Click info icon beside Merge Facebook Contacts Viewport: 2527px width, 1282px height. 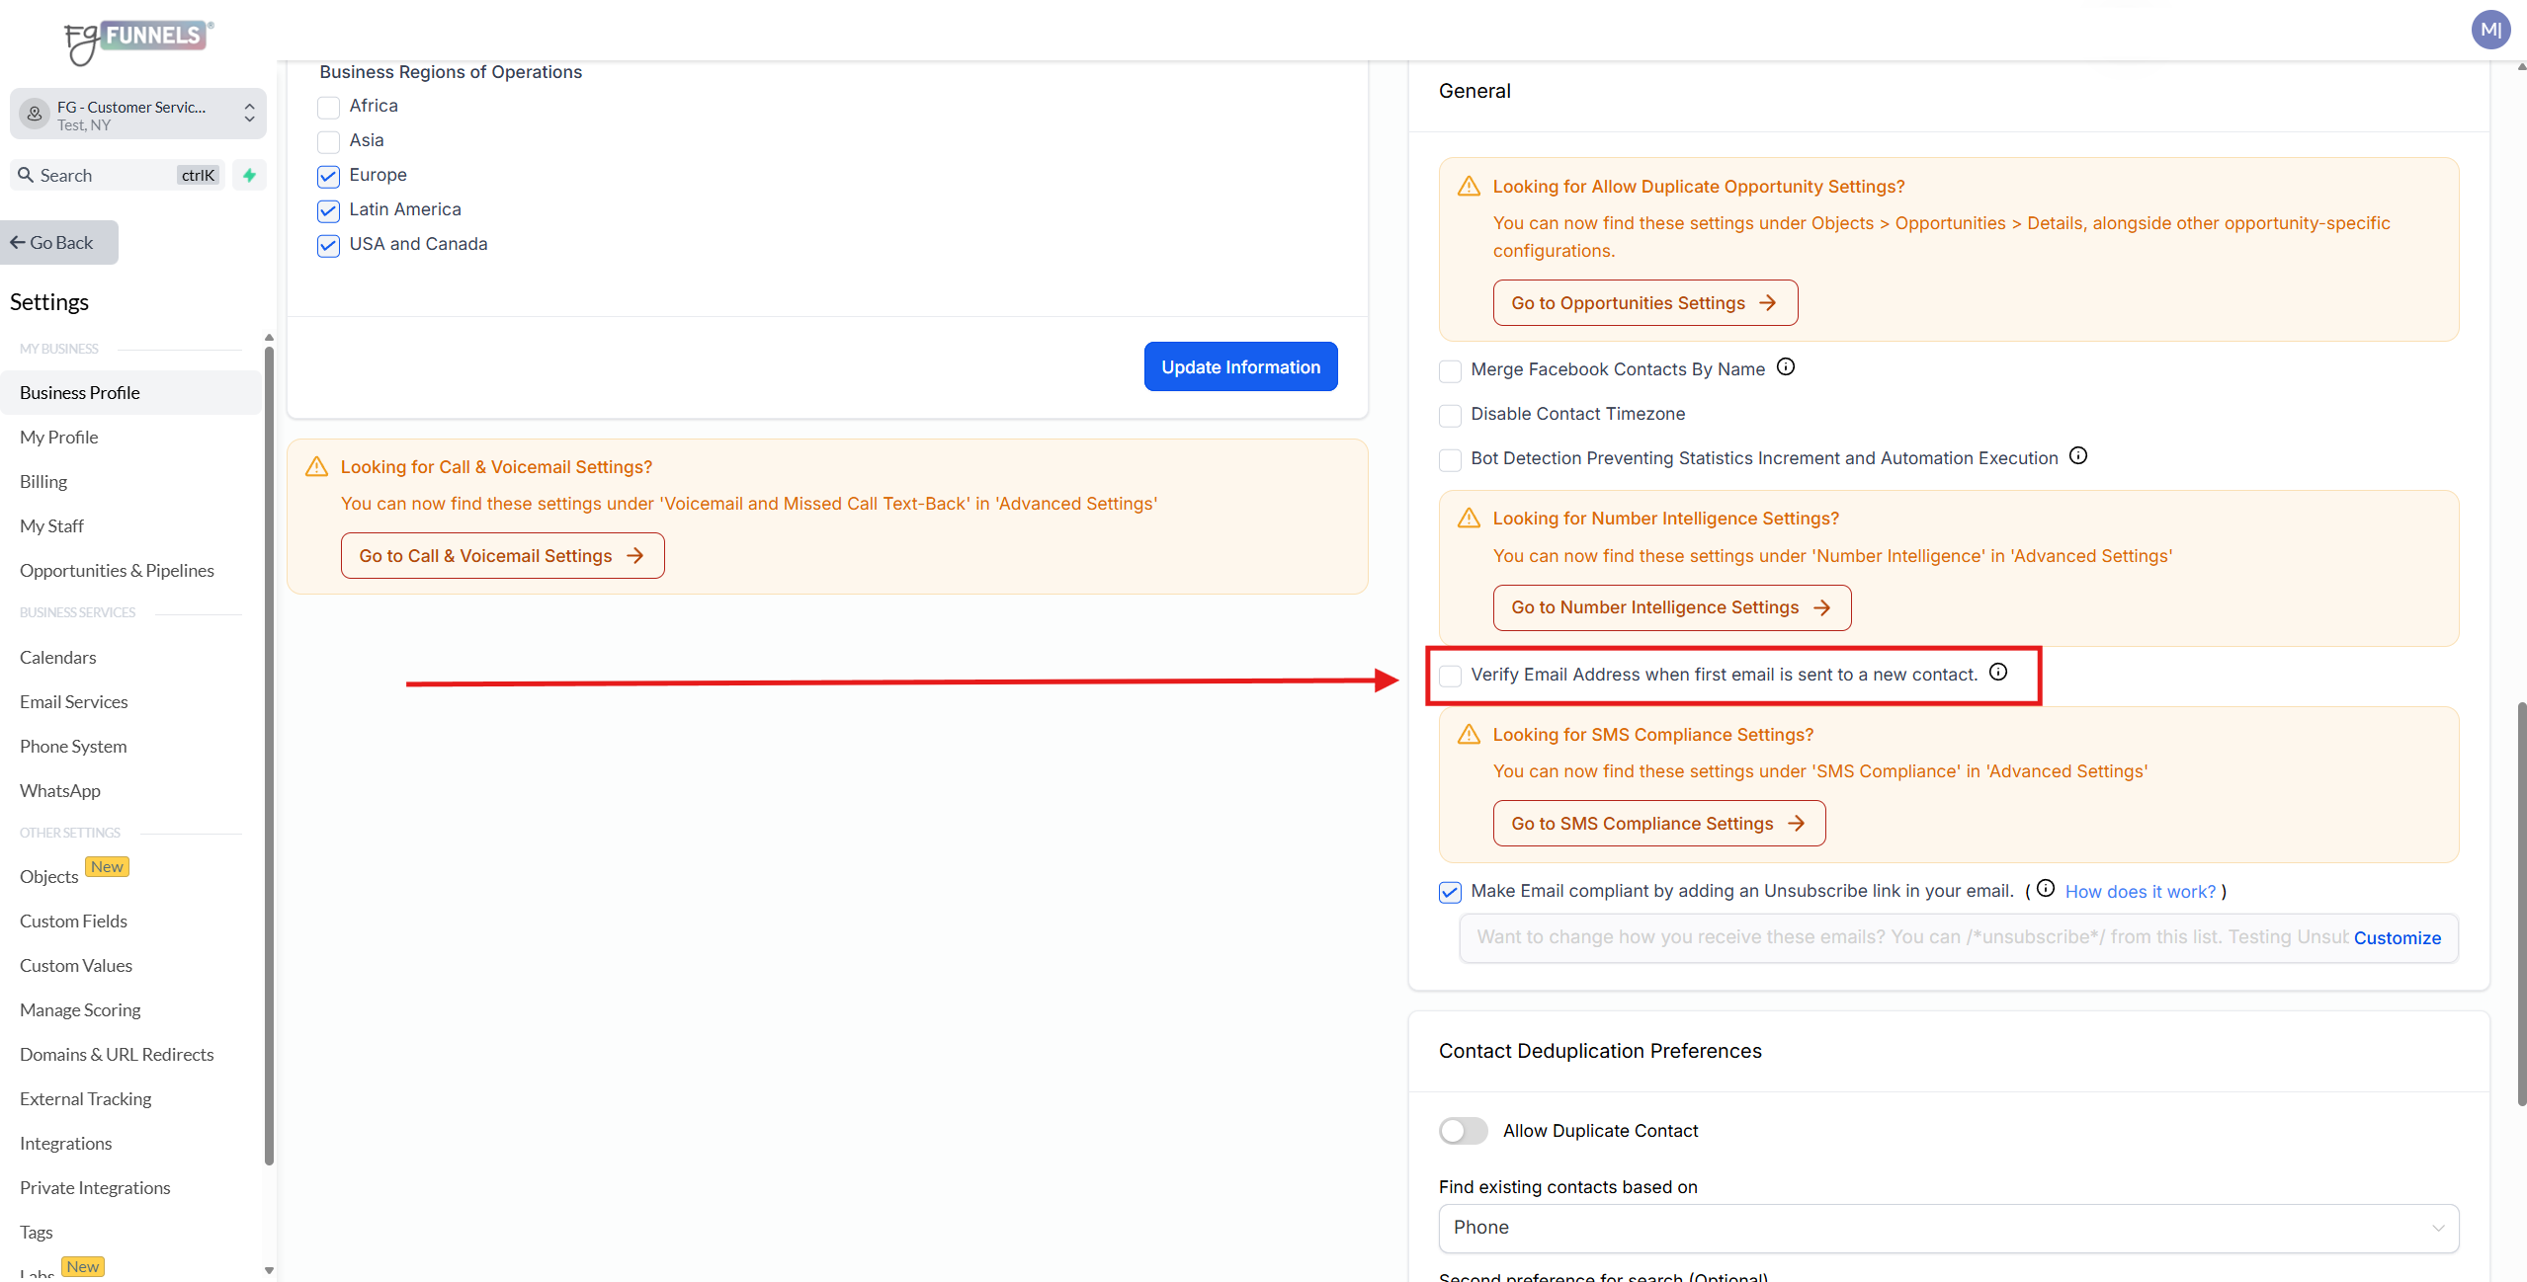pos(1785,367)
